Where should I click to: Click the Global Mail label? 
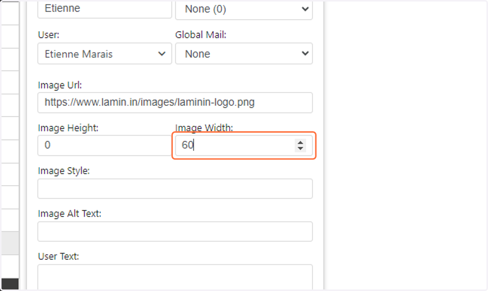tap(201, 35)
